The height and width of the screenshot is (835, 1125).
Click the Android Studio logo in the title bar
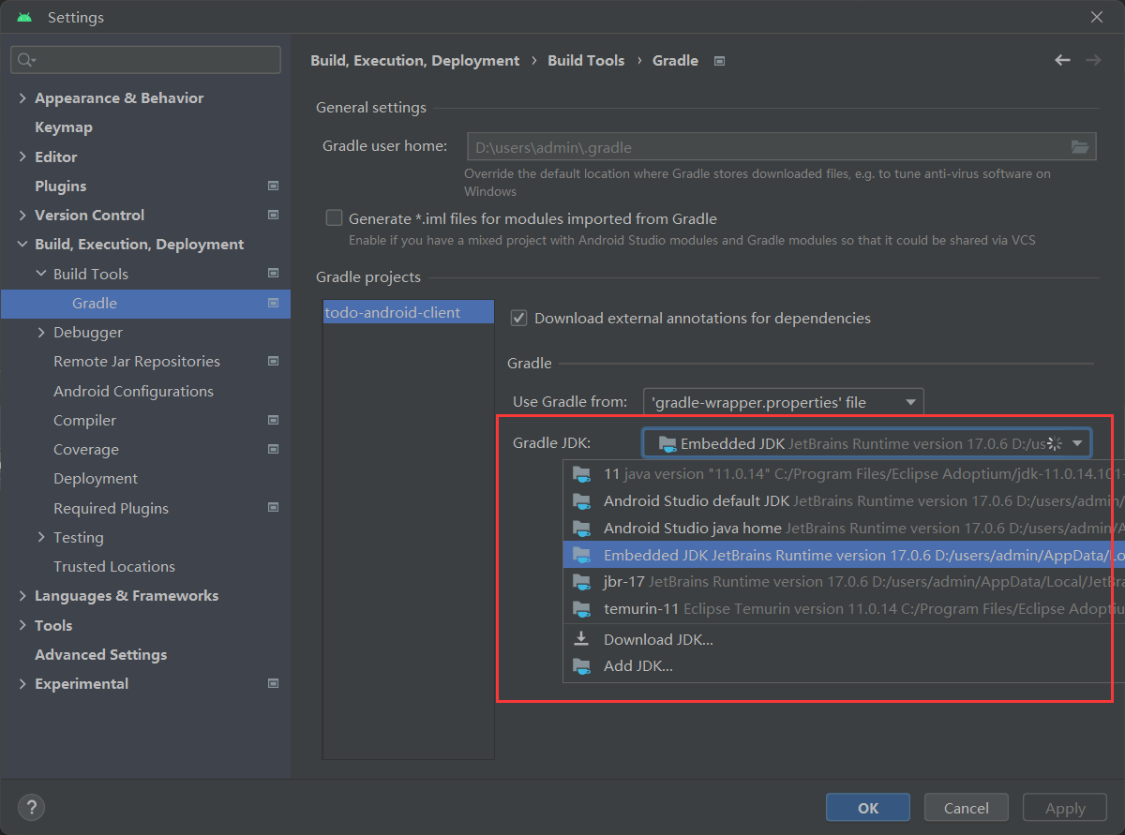[x=22, y=15]
